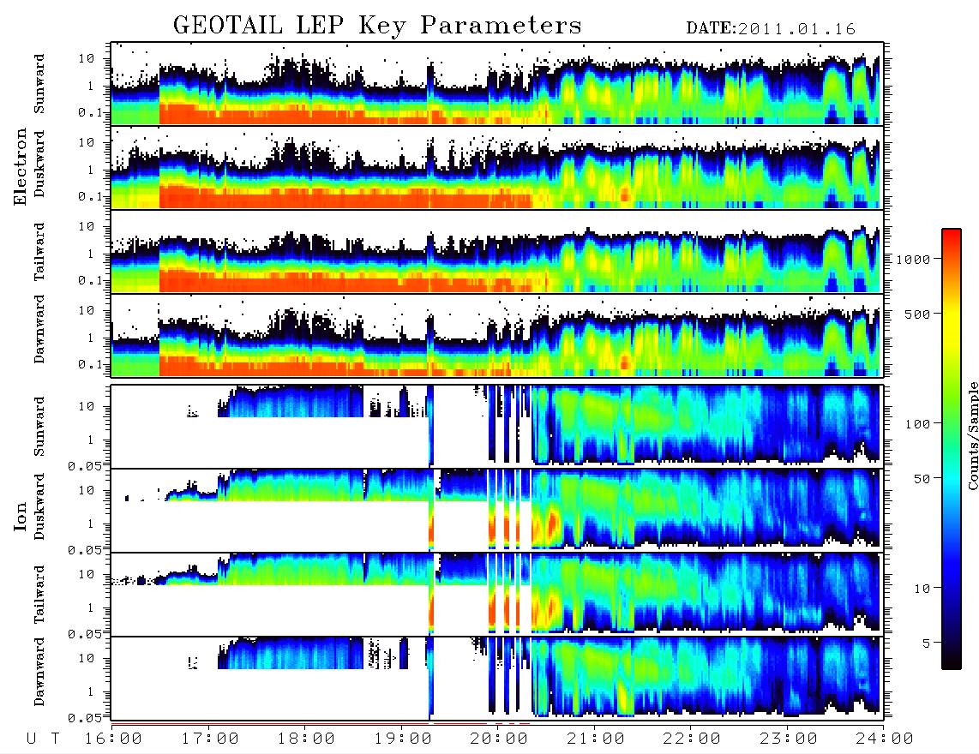This screenshot has height=754, width=979.
Task: Click the 23:00 time tick label
Action: (x=789, y=739)
